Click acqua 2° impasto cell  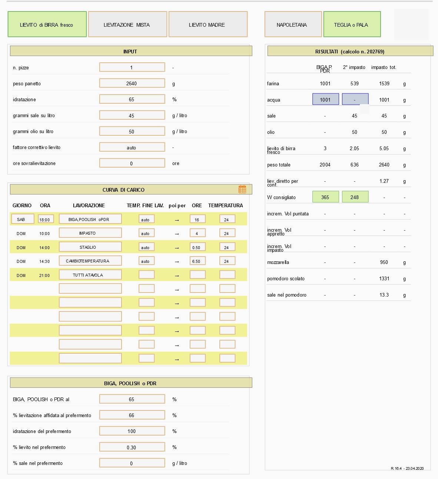coord(355,99)
